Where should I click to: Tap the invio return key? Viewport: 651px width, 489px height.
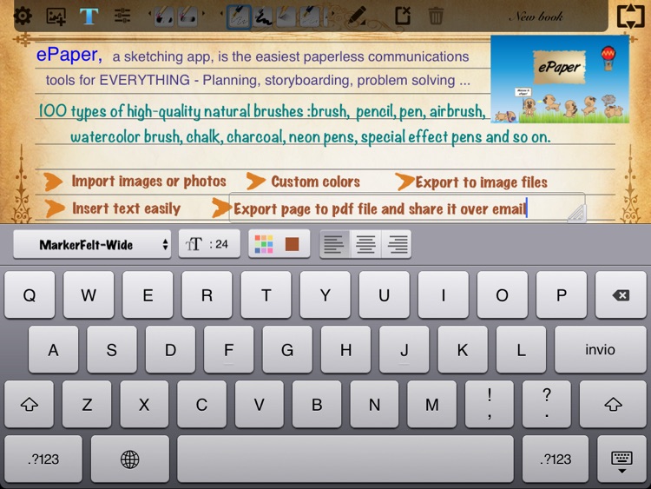coord(601,349)
